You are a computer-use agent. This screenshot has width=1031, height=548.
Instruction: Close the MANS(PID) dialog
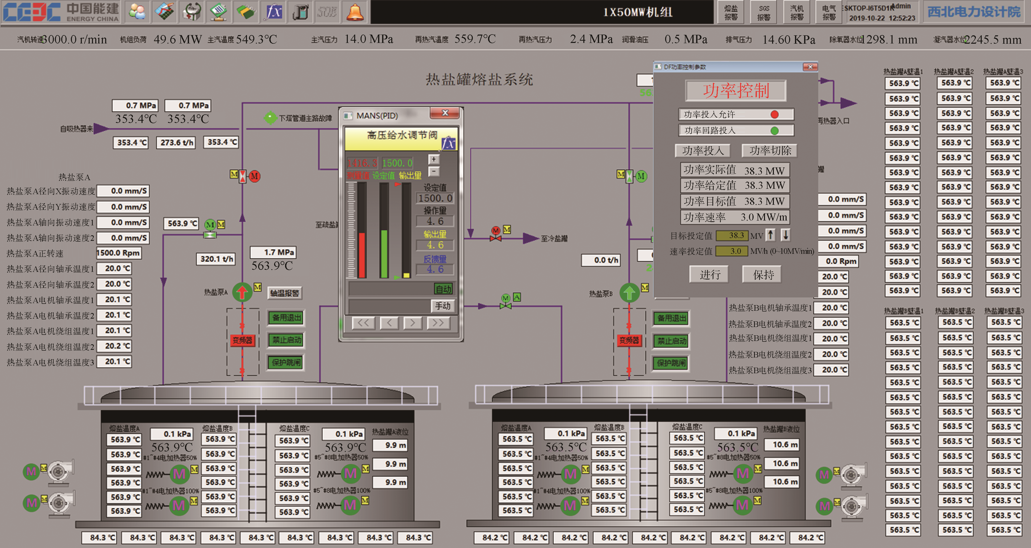[x=444, y=113]
